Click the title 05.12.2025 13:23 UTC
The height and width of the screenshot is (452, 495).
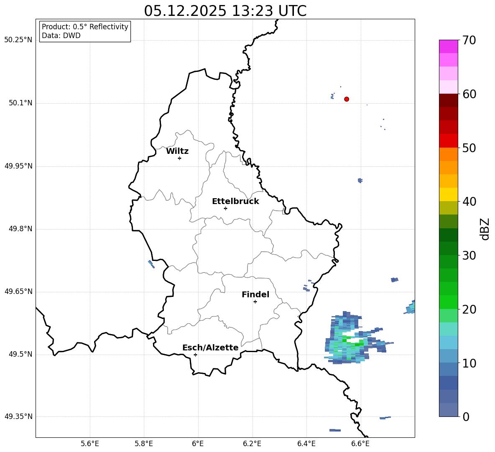click(x=225, y=11)
